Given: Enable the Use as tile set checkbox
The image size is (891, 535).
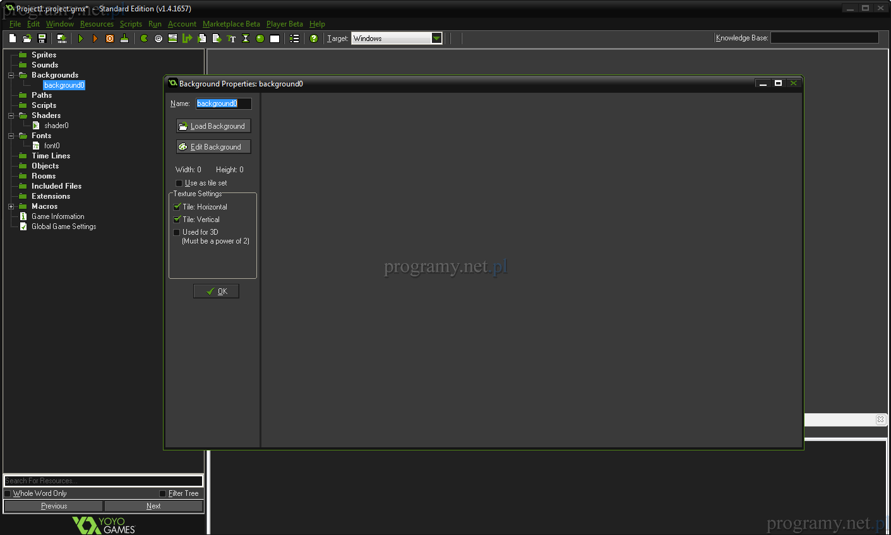Looking at the screenshot, I should click(x=179, y=183).
